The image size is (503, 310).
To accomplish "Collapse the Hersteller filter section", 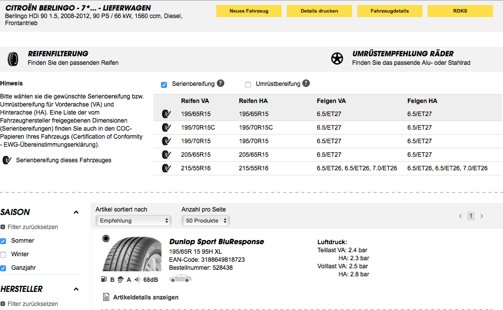I will [x=76, y=289].
